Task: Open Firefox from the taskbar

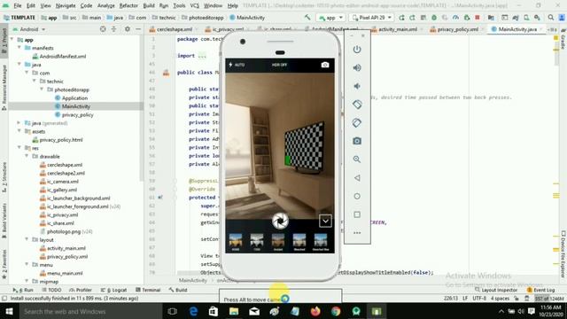Action: [315, 311]
